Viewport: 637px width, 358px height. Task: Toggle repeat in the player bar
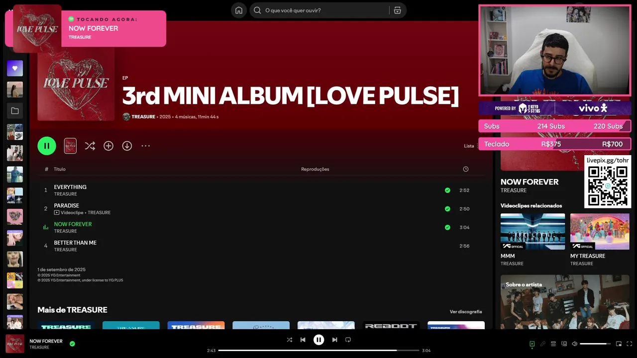click(x=348, y=340)
